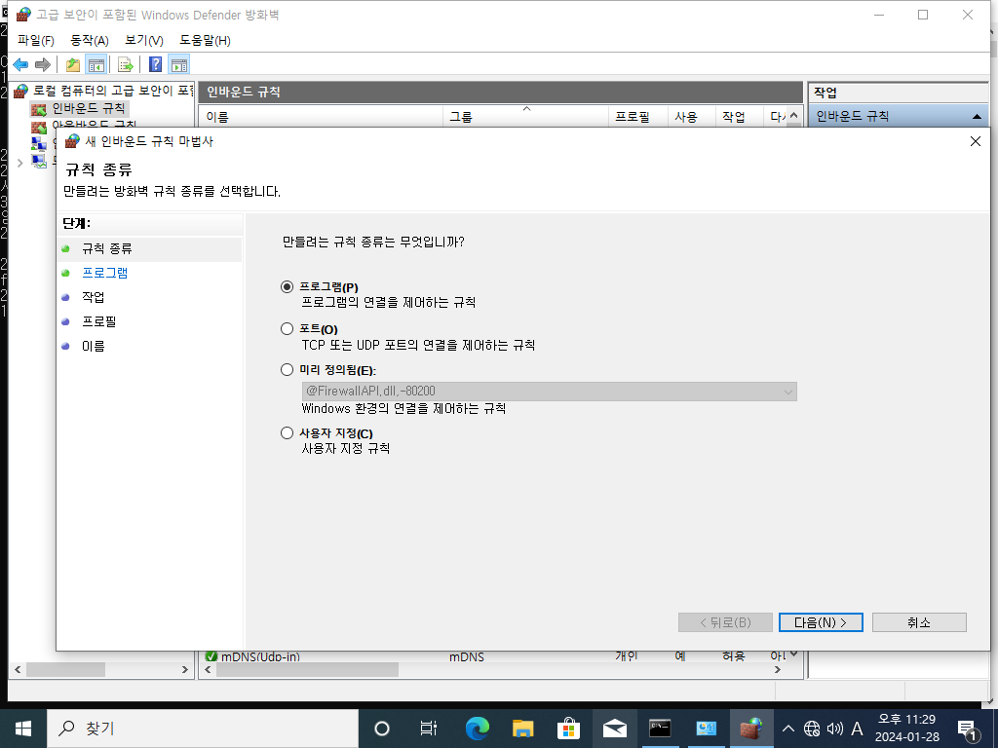Toggle the Show/Hide action pane icon

click(x=179, y=64)
